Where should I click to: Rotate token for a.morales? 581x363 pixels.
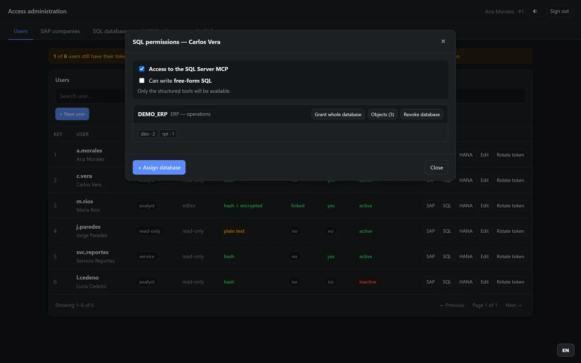tap(510, 155)
